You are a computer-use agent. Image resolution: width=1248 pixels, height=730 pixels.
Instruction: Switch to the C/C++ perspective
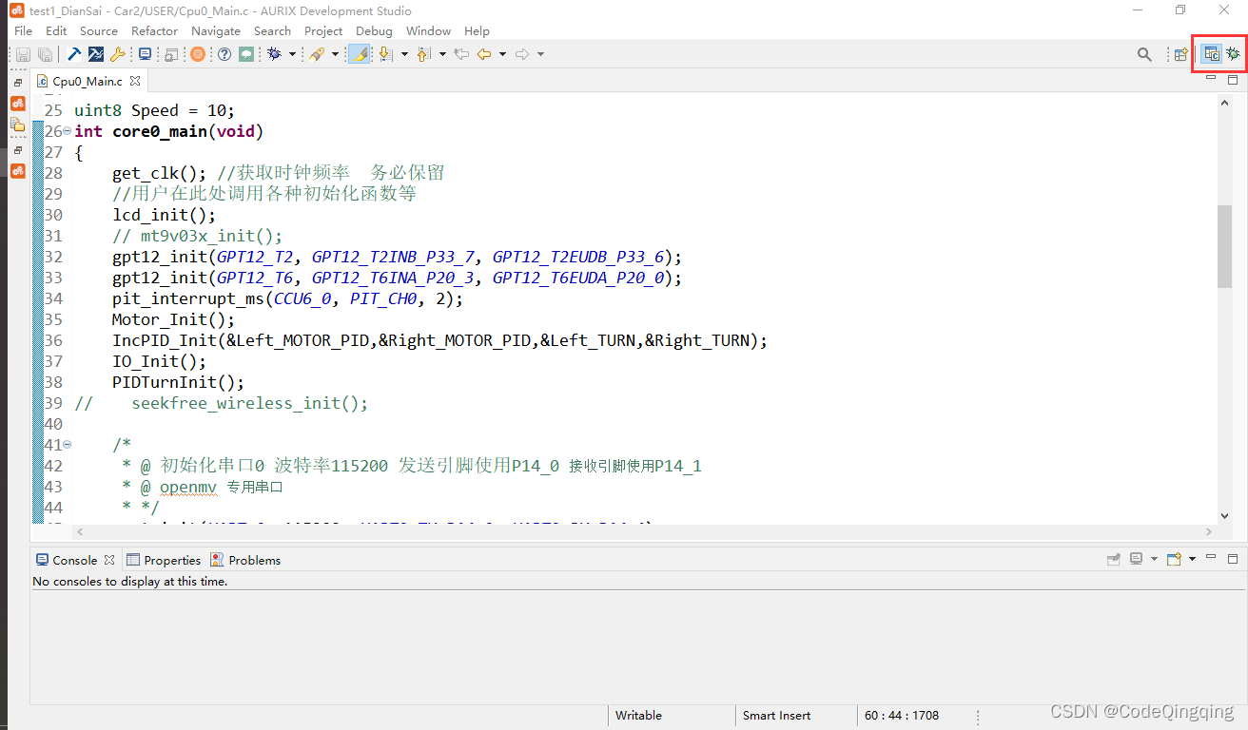coord(1211,54)
